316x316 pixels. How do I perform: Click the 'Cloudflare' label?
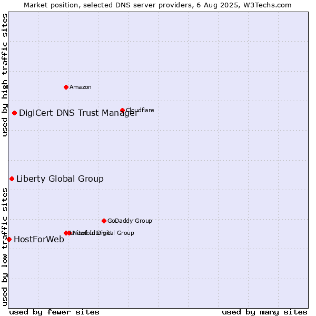point(140,110)
